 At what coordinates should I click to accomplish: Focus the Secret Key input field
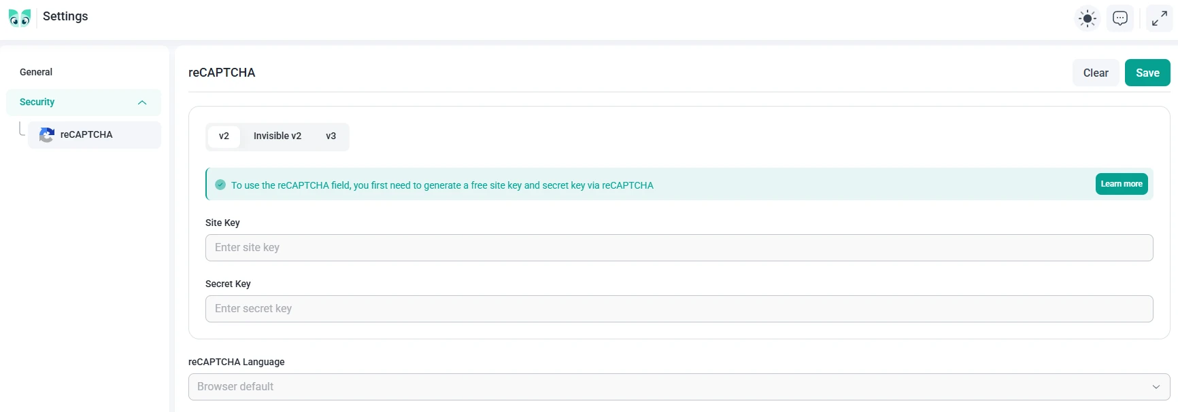[679, 309]
